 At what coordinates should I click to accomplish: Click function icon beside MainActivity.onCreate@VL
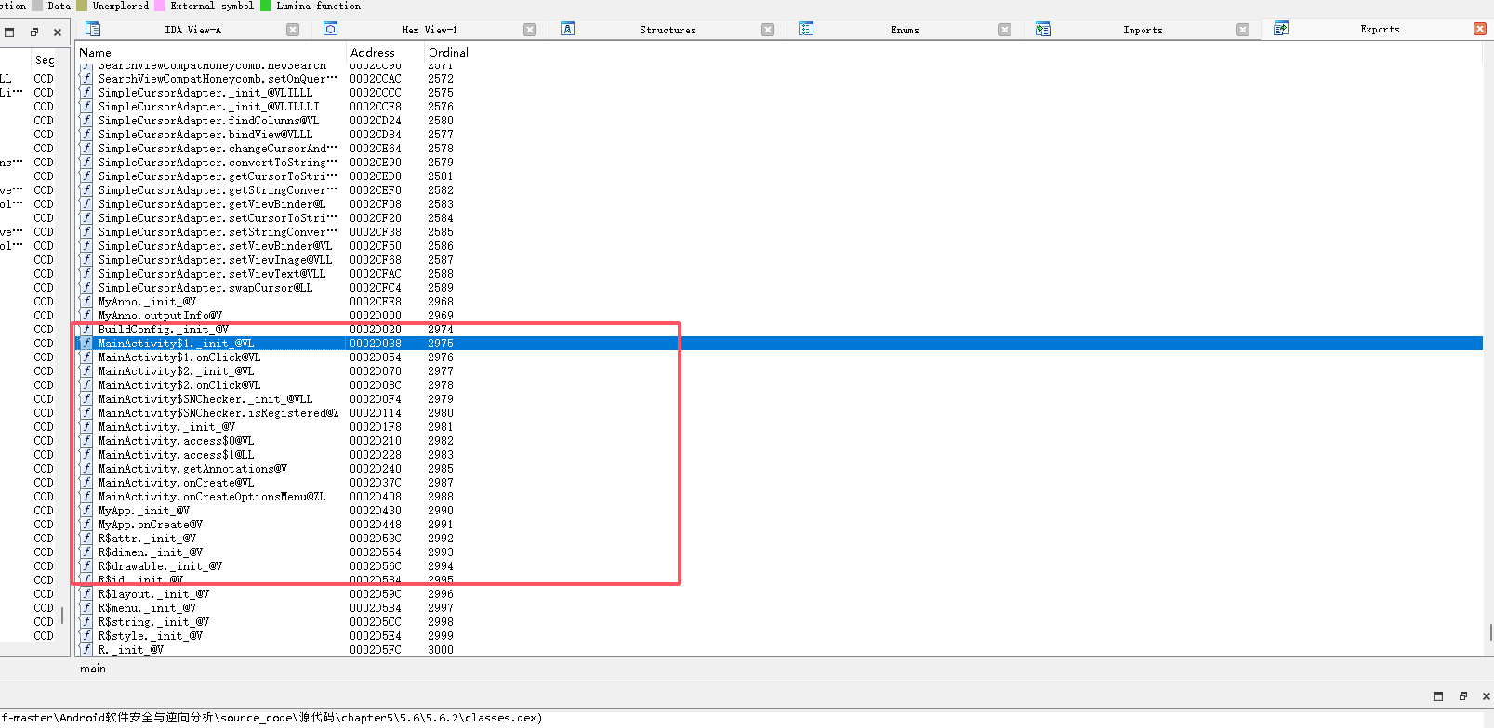(x=86, y=483)
